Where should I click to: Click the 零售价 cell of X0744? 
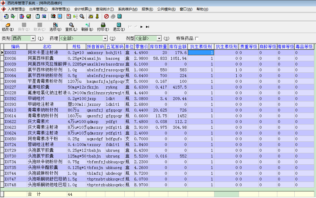(141, 173)
